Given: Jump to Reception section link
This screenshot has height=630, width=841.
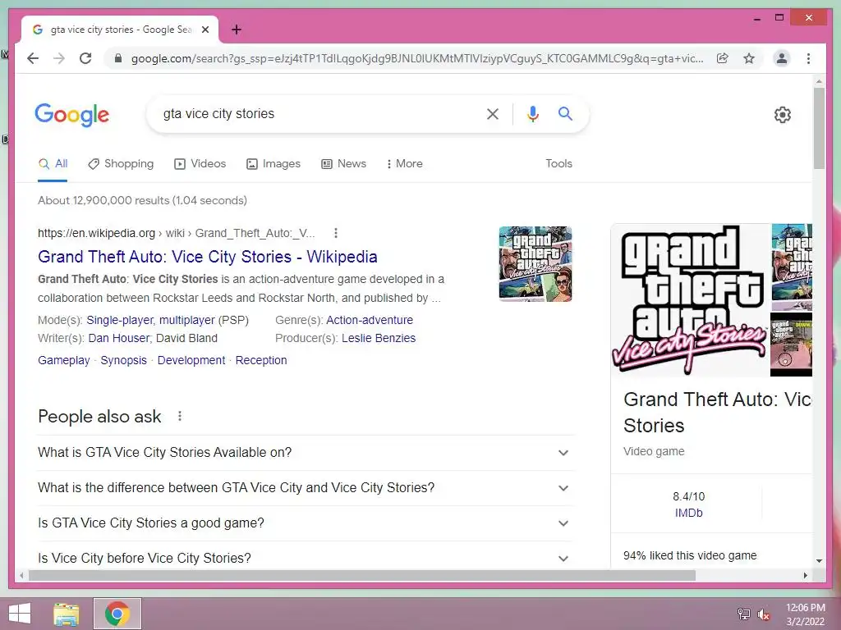Looking at the screenshot, I should pos(261,361).
